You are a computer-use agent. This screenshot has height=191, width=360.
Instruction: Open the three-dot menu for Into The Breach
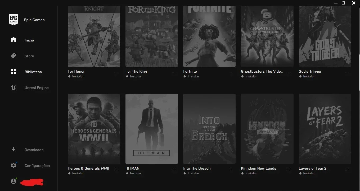click(x=231, y=169)
